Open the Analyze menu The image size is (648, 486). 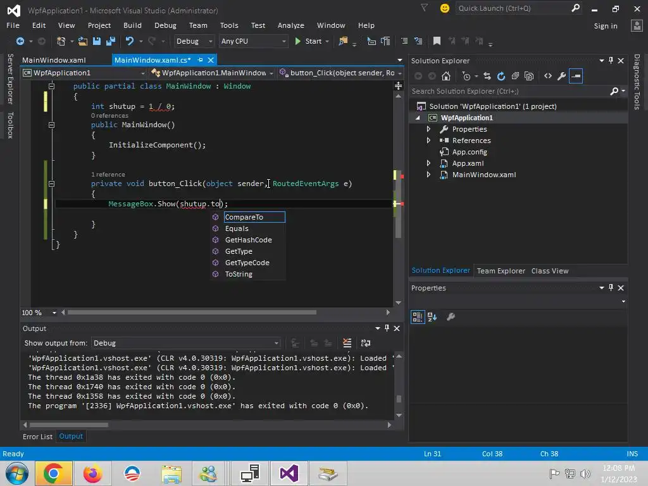coord(291,25)
